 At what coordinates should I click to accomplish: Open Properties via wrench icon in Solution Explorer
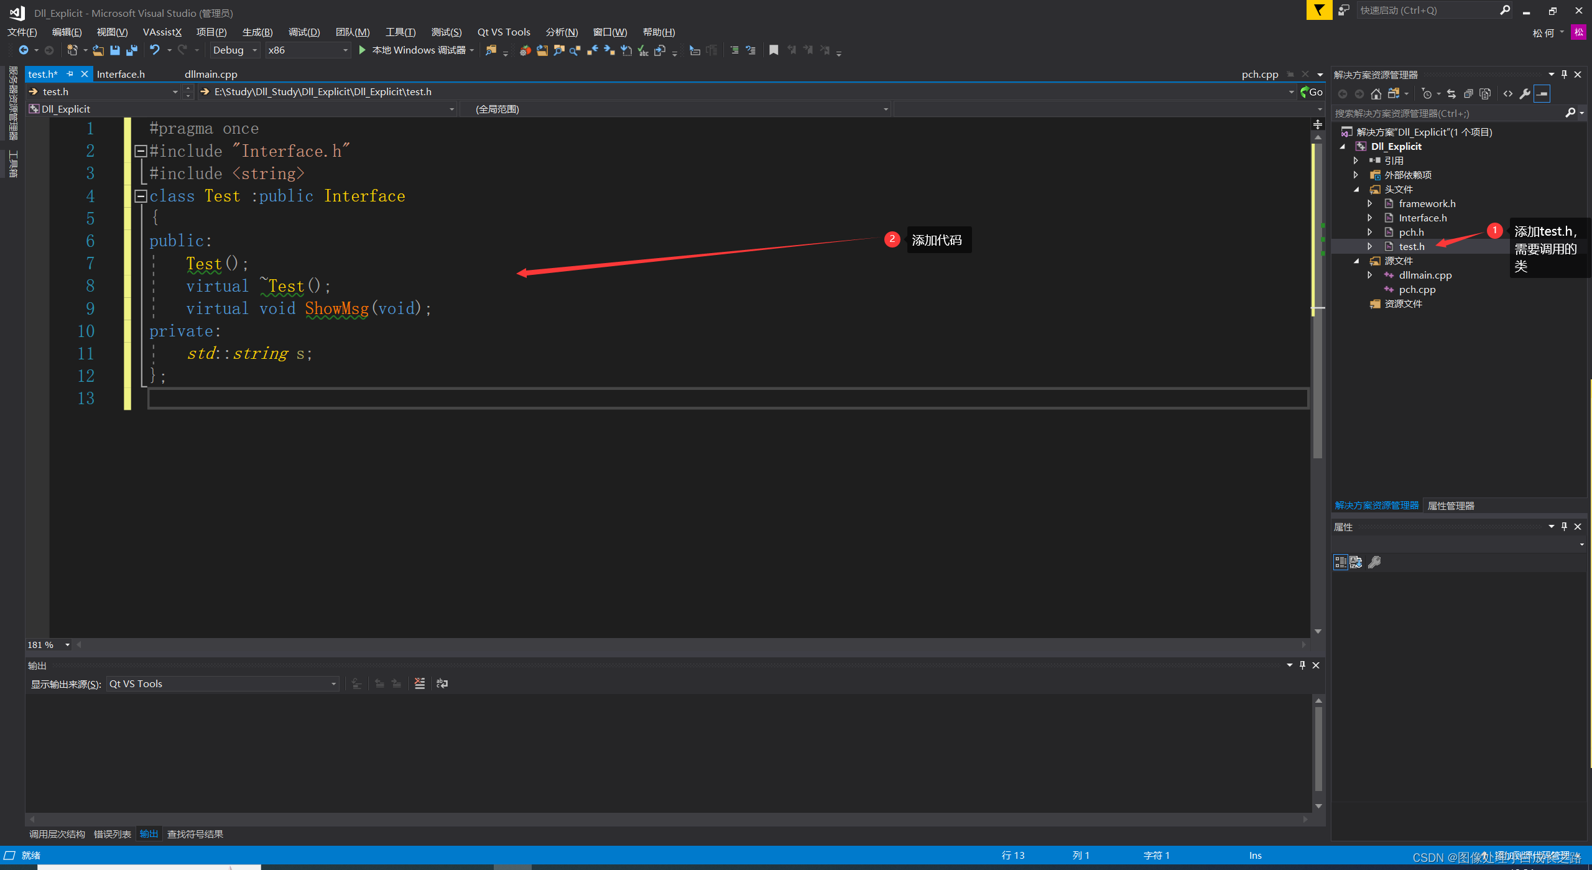tap(1525, 93)
